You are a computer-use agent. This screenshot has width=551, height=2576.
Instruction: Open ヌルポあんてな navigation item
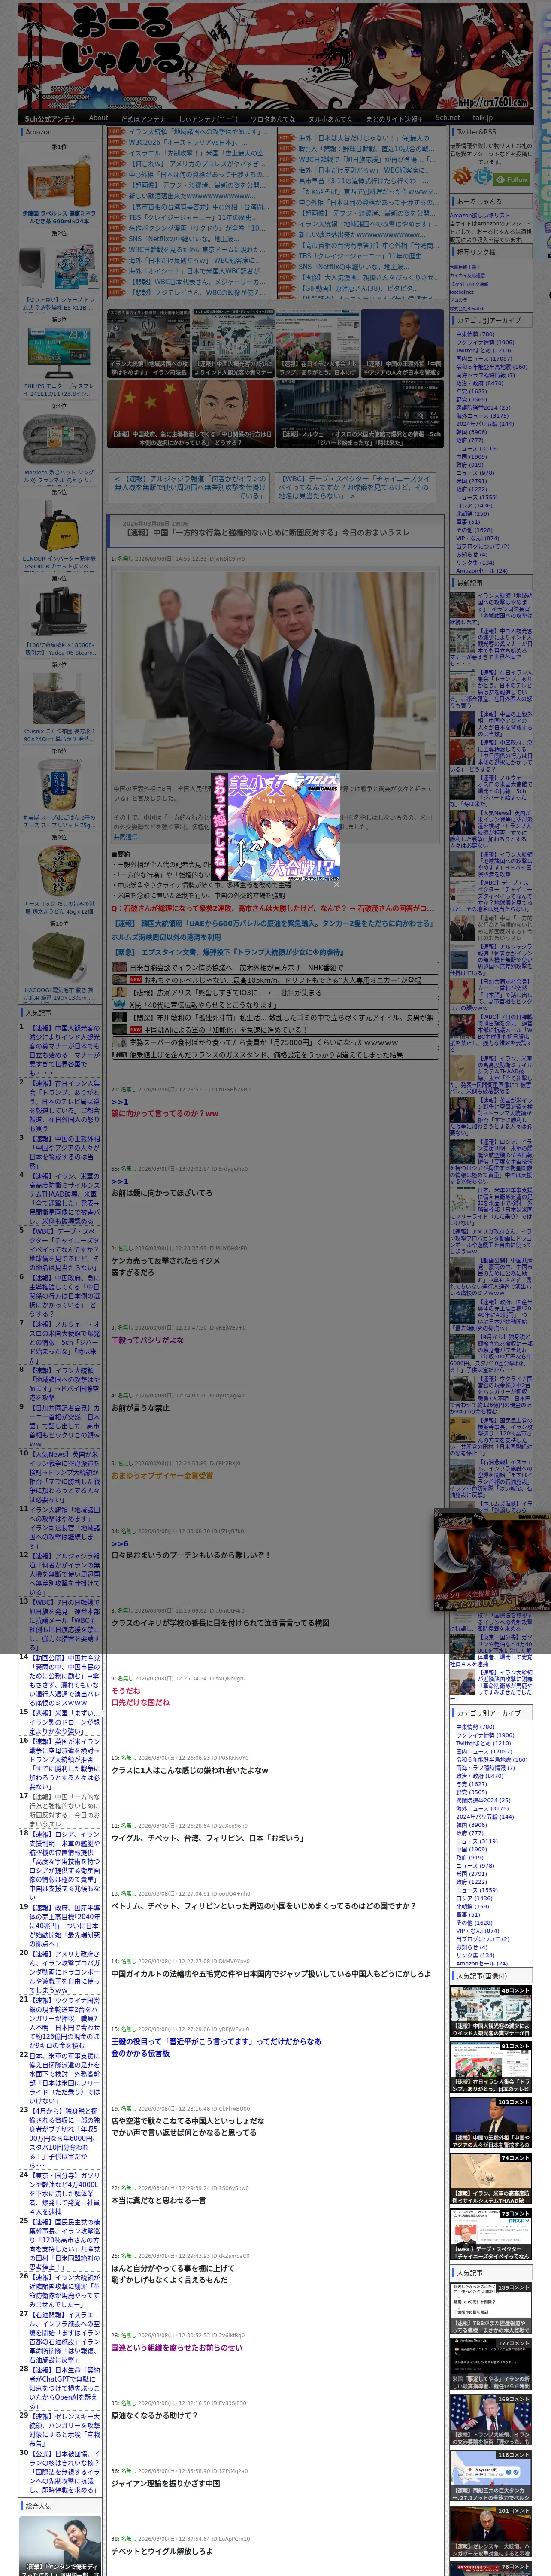point(330,118)
